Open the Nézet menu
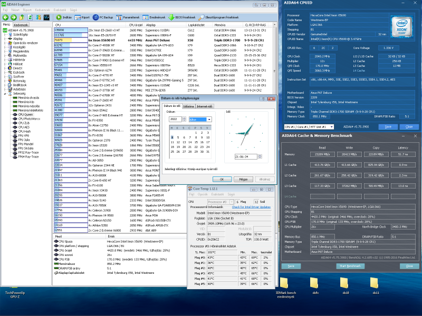This screenshot has width=422, height=316. tap(15, 10)
